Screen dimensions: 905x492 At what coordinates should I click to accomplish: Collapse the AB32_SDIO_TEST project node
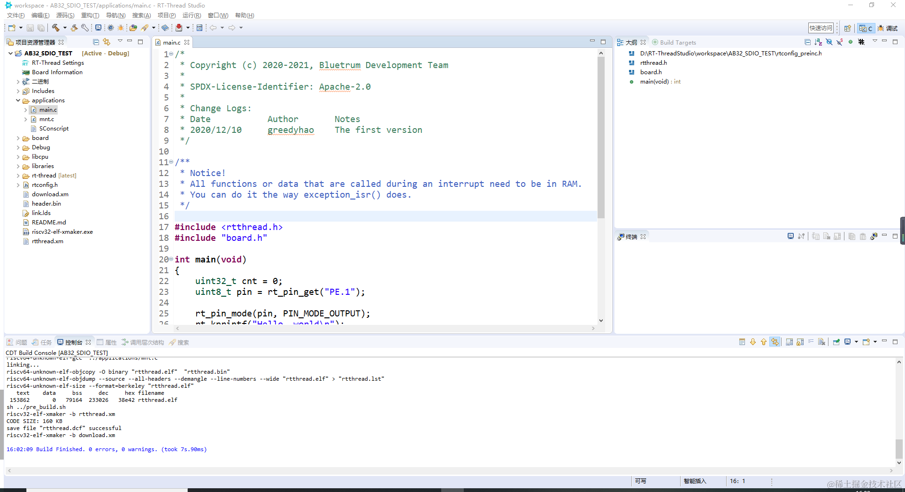10,54
